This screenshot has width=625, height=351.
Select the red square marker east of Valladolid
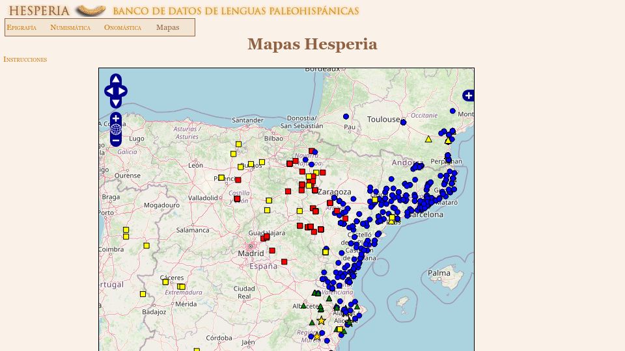[237, 199]
